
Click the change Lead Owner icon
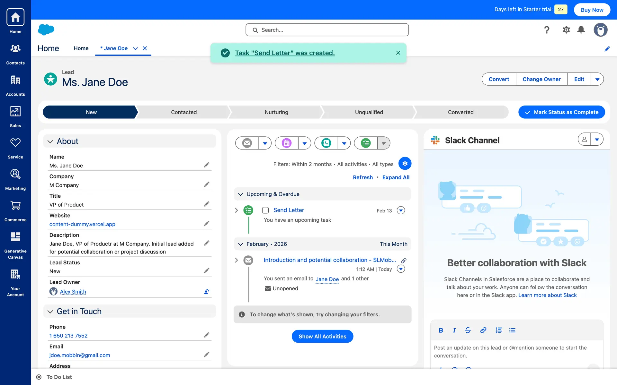(207, 292)
